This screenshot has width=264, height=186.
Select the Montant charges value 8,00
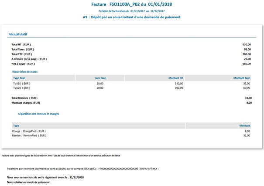coord(249,103)
